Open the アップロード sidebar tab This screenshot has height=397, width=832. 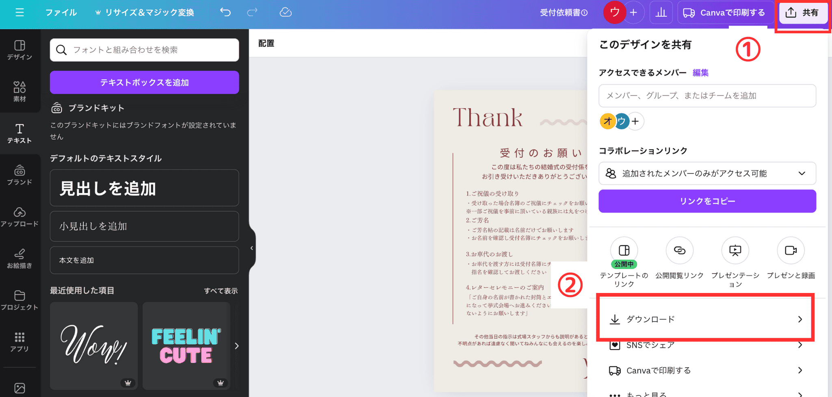(19, 217)
